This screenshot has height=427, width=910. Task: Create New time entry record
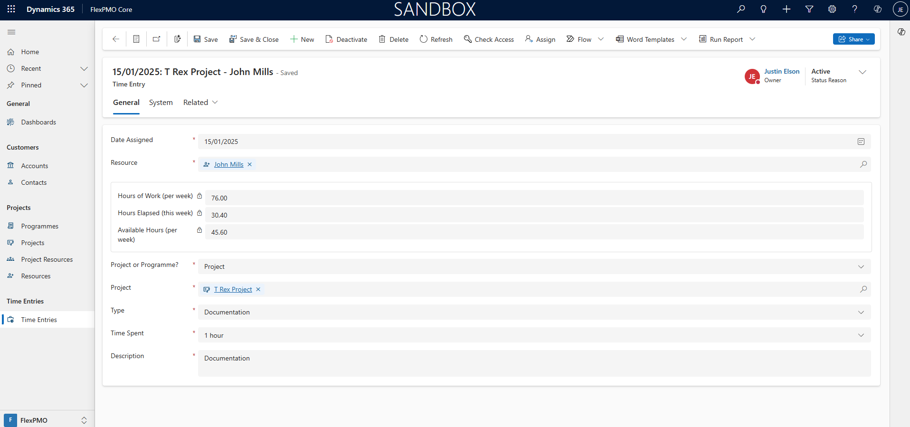pyautogui.click(x=302, y=39)
